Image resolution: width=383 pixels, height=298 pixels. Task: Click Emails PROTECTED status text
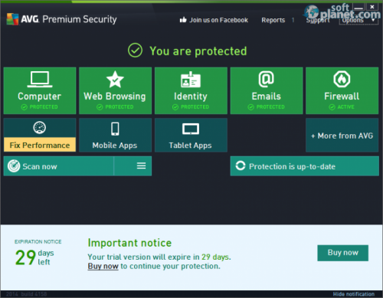pyautogui.click(x=270, y=107)
